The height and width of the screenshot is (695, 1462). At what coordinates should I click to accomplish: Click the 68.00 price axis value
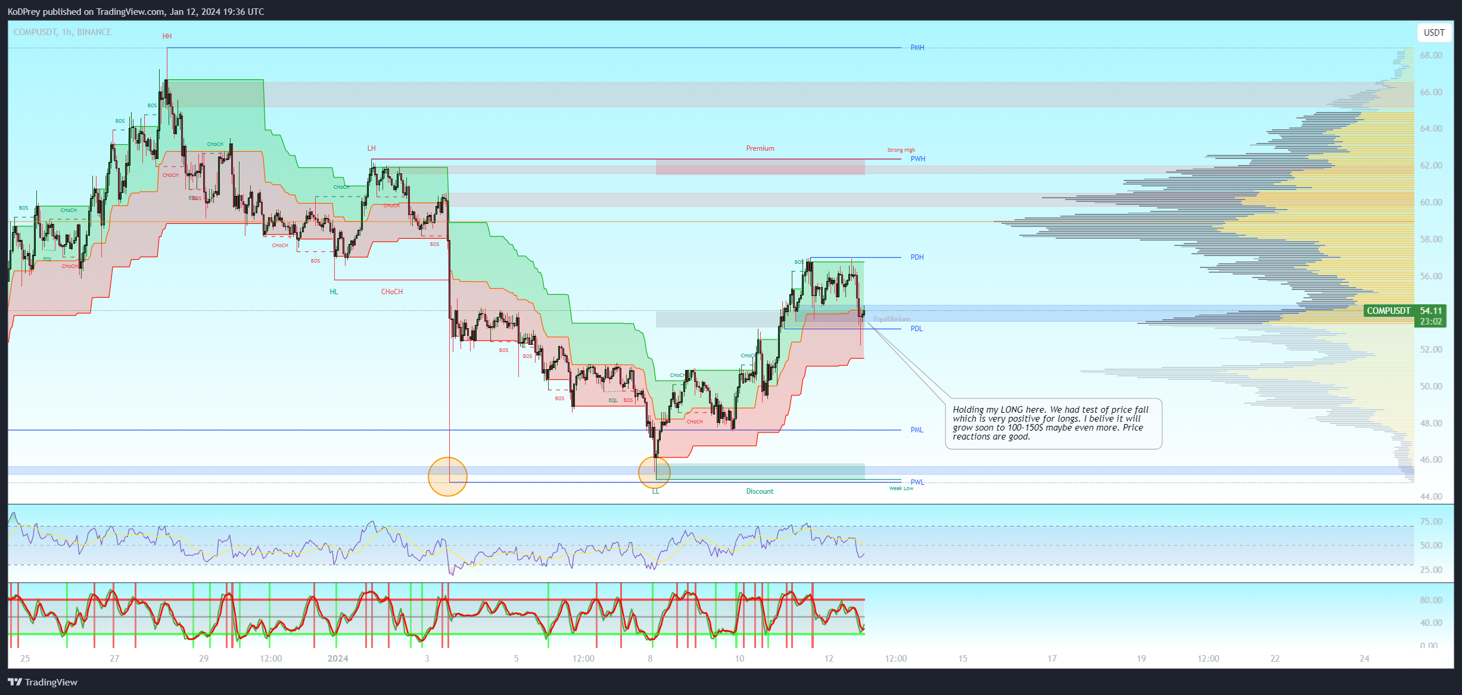tap(1431, 55)
